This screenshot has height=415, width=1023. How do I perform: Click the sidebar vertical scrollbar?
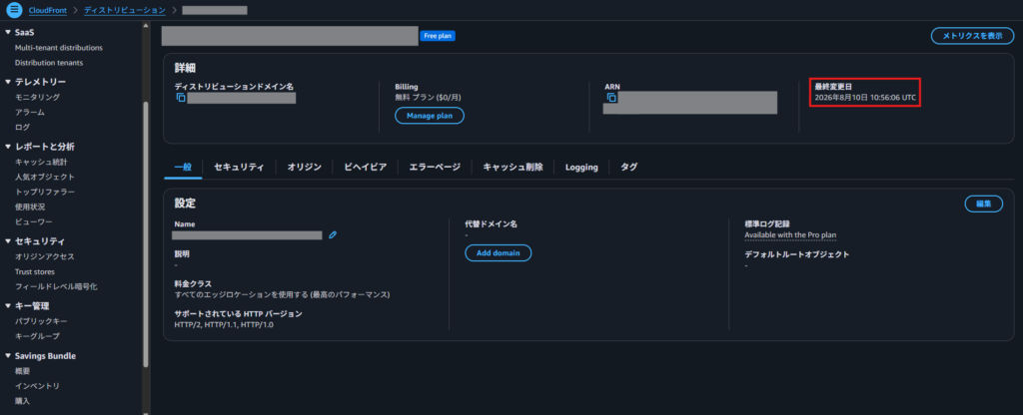click(x=146, y=234)
